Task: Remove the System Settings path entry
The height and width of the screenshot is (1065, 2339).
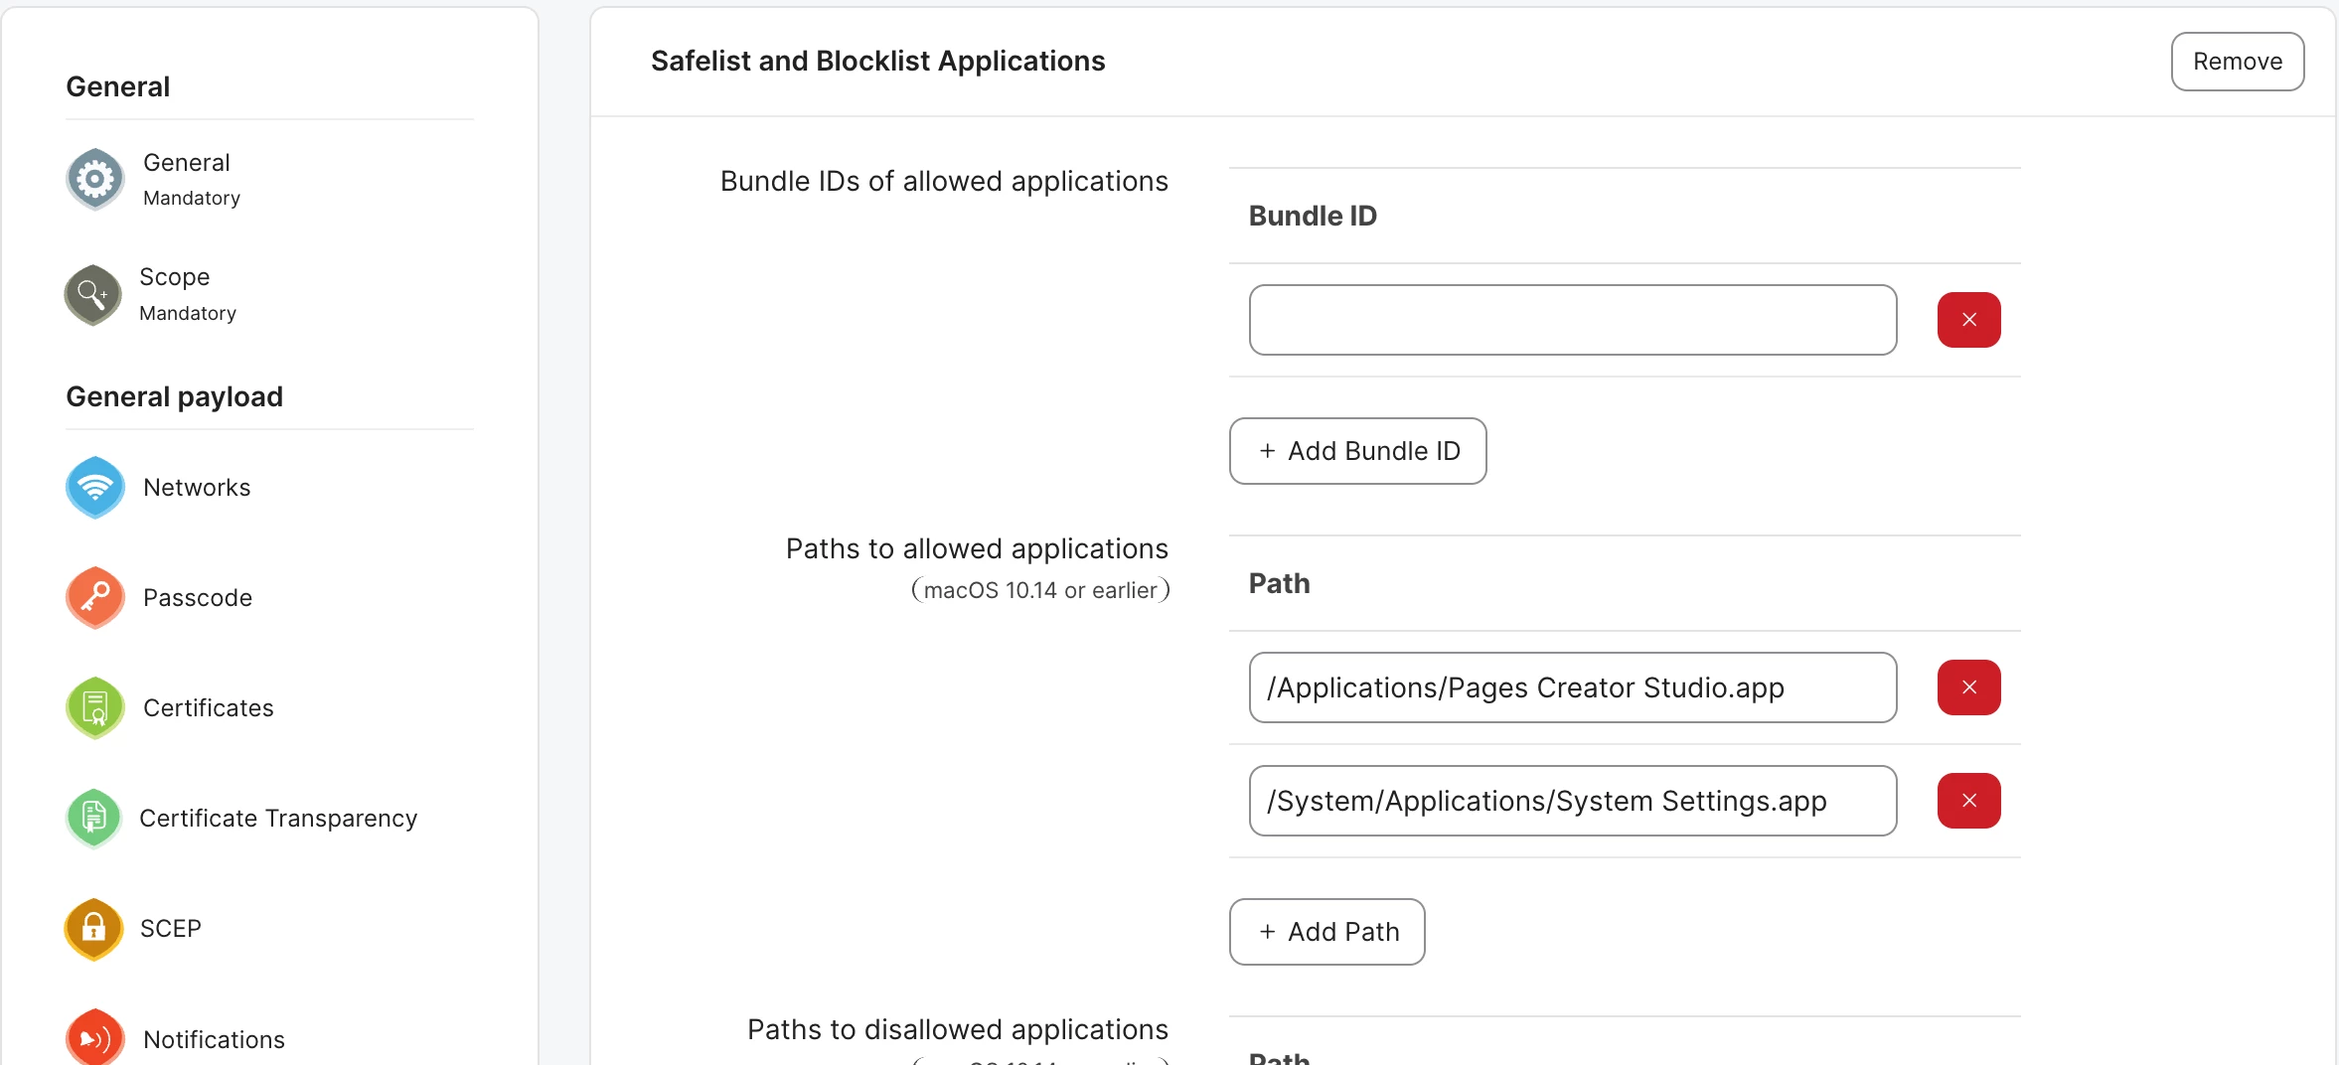Action: pos(1967,801)
